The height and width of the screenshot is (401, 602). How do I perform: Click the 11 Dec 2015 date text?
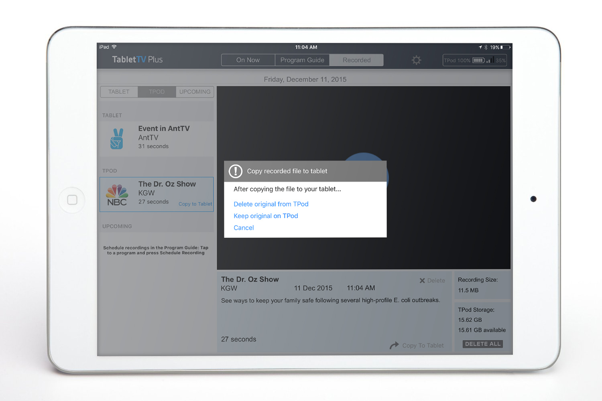313,288
